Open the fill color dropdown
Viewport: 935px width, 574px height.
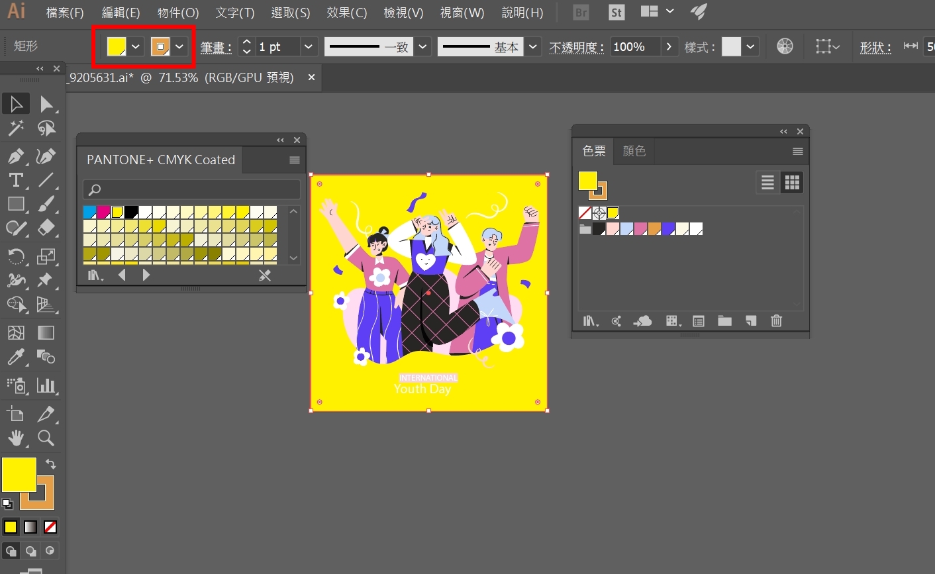click(135, 47)
